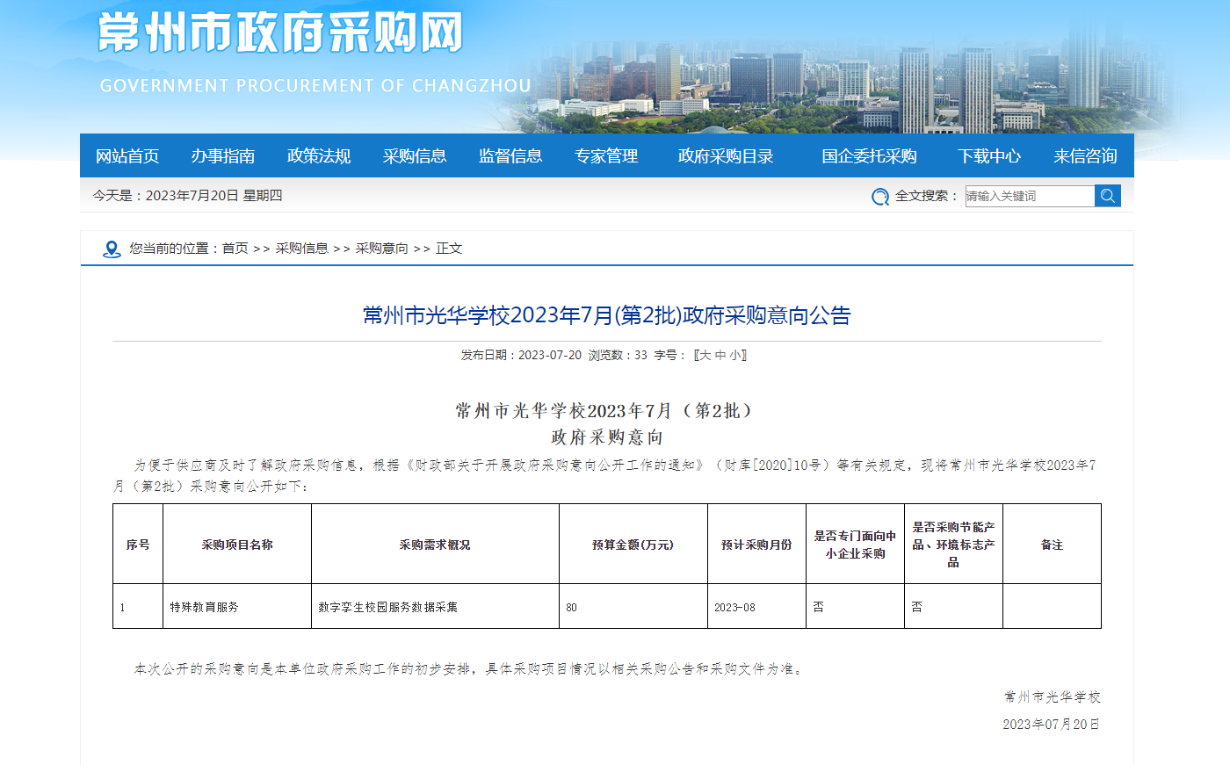Viewport: 1230px width, 765px height.
Task: Set font size to 大
Action: coord(705,356)
